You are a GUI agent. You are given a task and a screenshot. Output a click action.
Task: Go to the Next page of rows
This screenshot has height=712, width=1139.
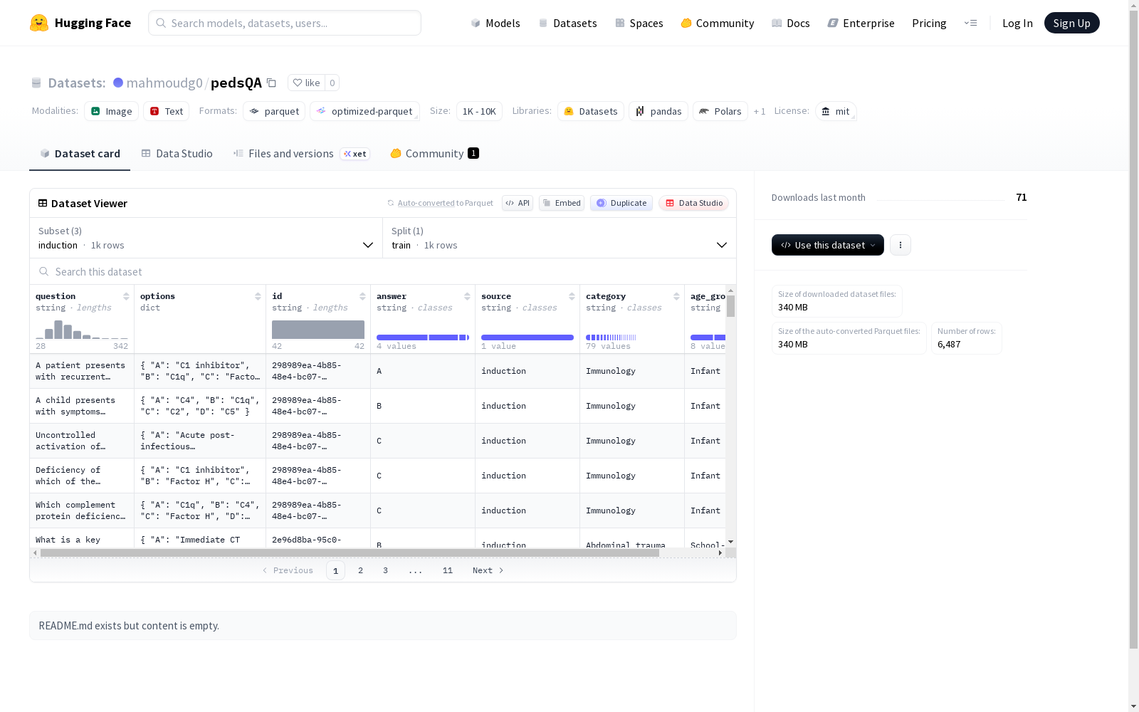click(x=488, y=570)
